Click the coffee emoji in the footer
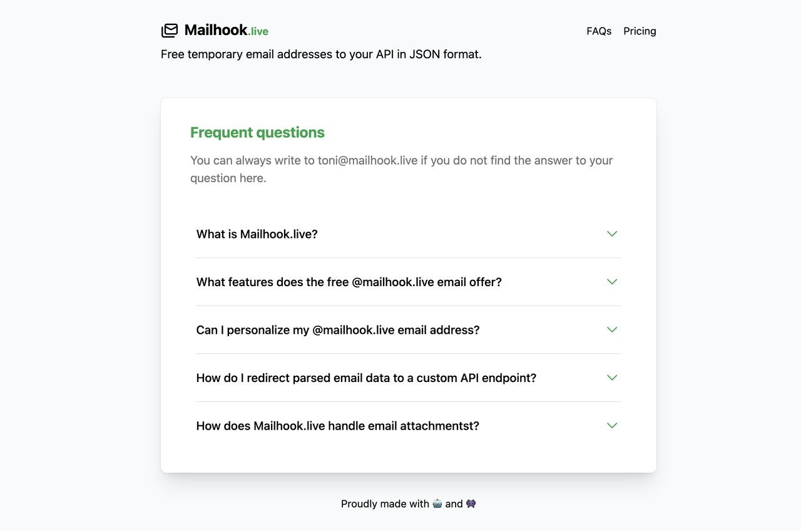Image resolution: width=801 pixels, height=531 pixels. [437, 503]
